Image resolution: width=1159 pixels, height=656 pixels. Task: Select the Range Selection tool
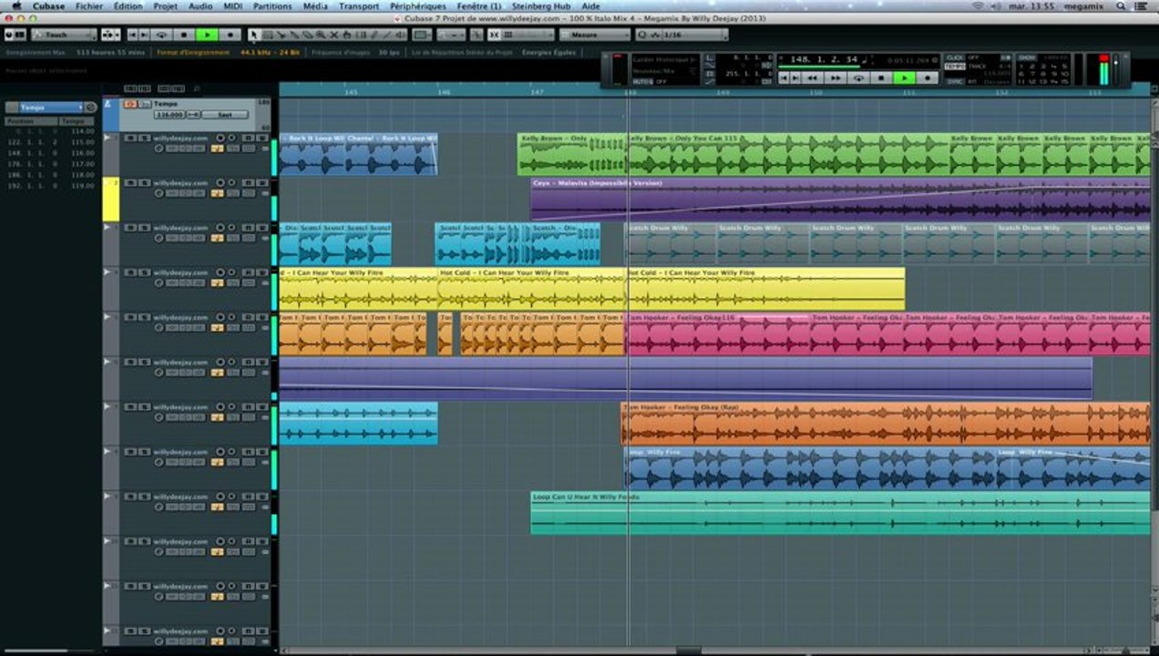pos(267,35)
